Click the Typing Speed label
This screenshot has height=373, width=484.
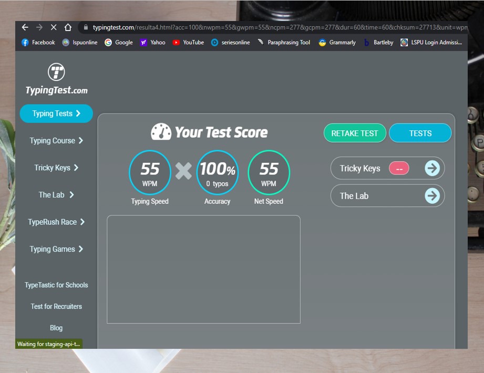click(150, 201)
